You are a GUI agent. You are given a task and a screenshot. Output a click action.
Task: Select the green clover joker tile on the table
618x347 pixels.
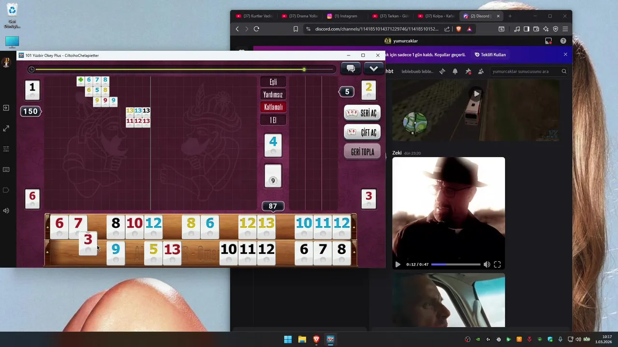tap(81, 80)
